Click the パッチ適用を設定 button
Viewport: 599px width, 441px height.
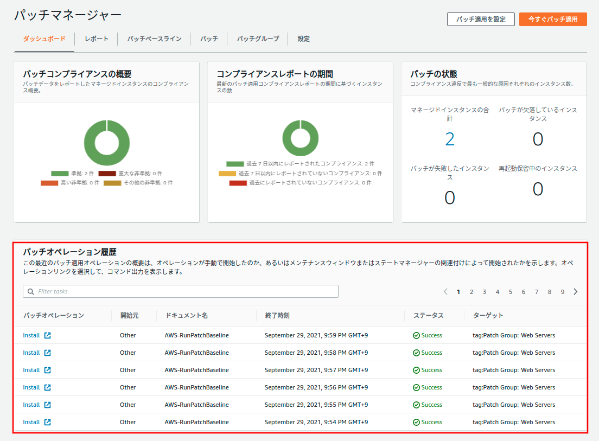tap(481, 19)
